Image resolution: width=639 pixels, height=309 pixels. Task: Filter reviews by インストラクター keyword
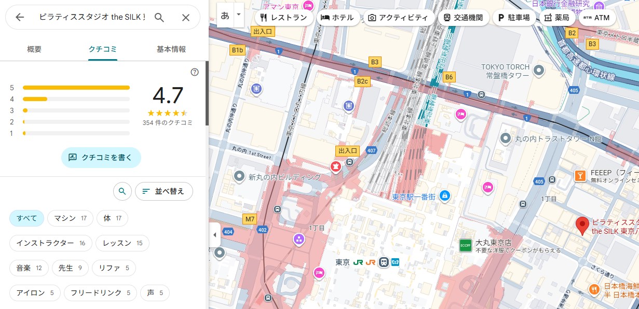coord(50,243)
